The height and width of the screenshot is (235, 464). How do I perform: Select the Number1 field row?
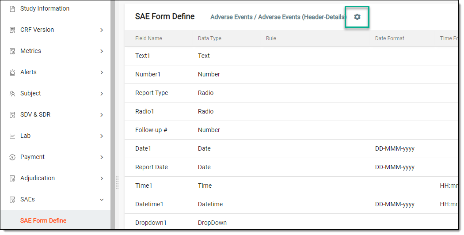292,75
